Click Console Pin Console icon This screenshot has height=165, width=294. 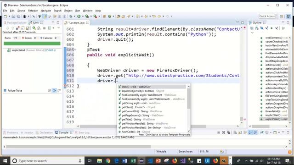click(262, 132)
